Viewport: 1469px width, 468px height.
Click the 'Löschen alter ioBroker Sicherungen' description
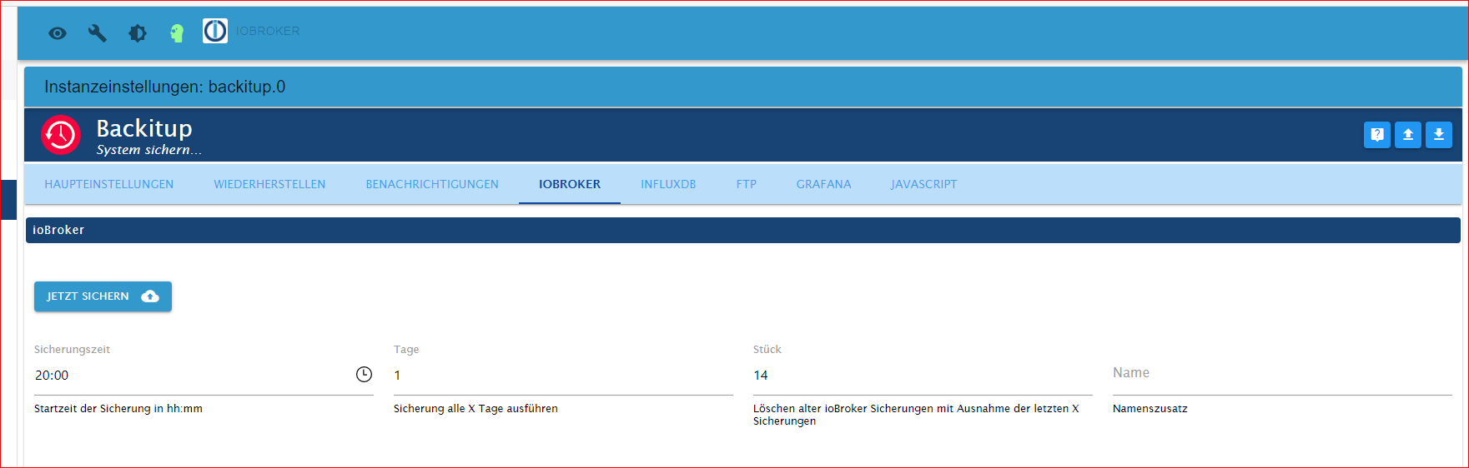pyautogui.click(x=916, y=415)
